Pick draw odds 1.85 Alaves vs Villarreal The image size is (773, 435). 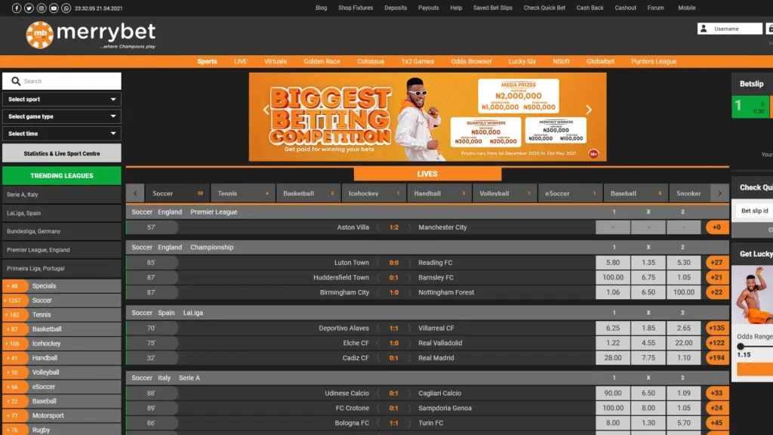[x=648, y=328]
